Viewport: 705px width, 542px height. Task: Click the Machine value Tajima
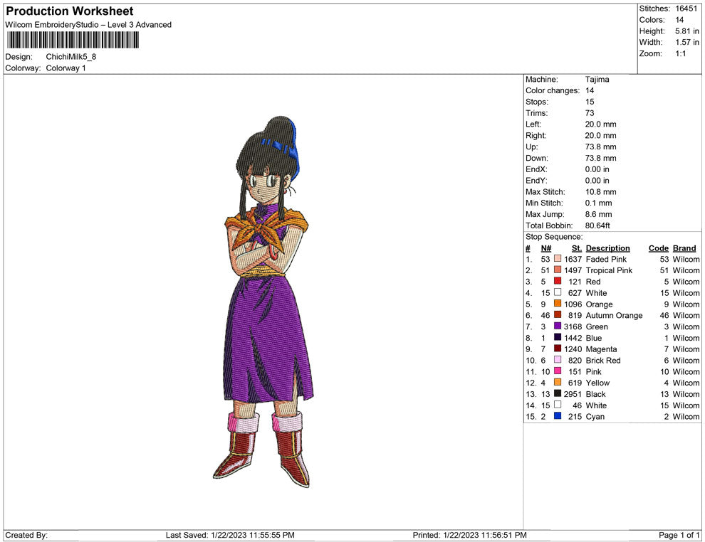(x=597, y=79)
